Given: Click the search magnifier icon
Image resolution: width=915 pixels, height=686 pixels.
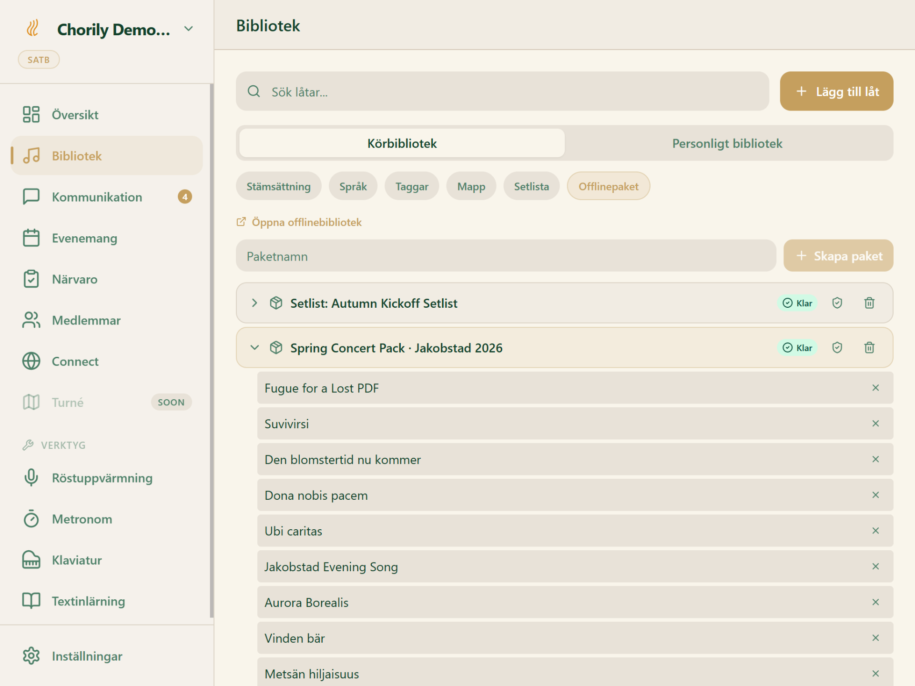Looking at the screenshot, I should pyautogui.click(x=254, y=91).
